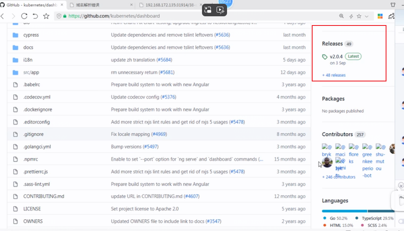Click the TypeScript segment of language bar
Viewport: 404px width, 231px height.
coord(381,211)
